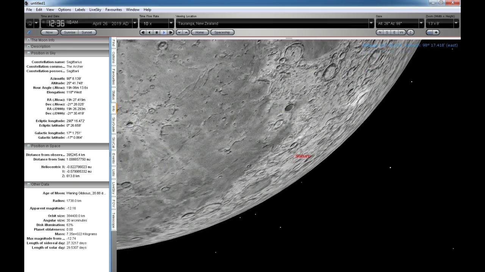Screen dimensions: 485x272
Task: Open the Time Flow Rate dropdown
Action: pos(171,23)
